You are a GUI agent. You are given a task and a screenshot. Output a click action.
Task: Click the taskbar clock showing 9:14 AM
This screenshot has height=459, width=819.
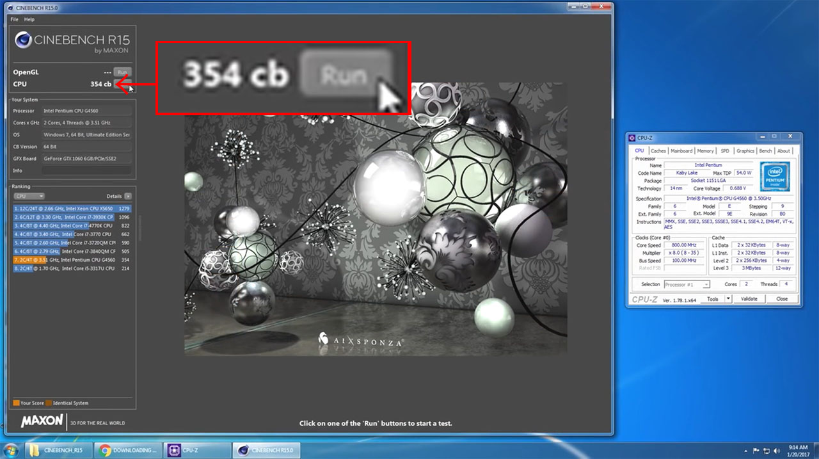pos(797,450)
